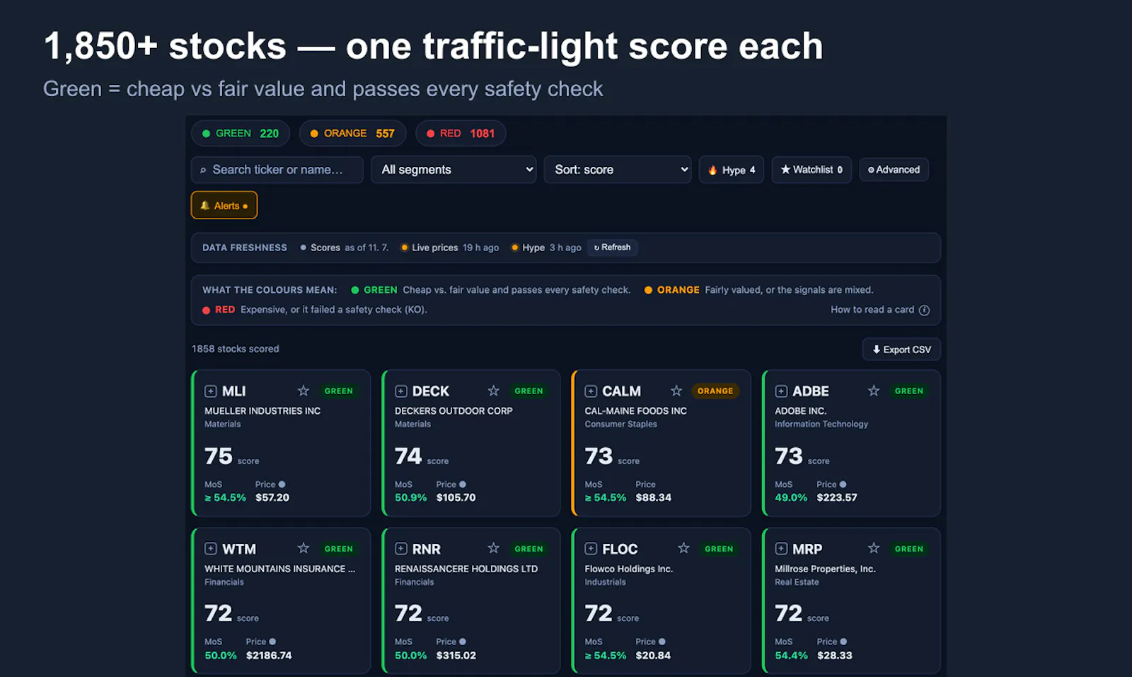
Task: Open the Alerts bell button
Action: click(x=224, y=206)
